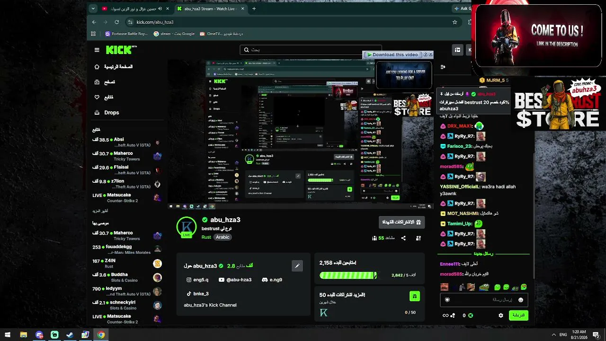The height and width of the screenshot is (341, 606).
Task: Open chat settings gear icon
Action: click(x=501, y=315)
